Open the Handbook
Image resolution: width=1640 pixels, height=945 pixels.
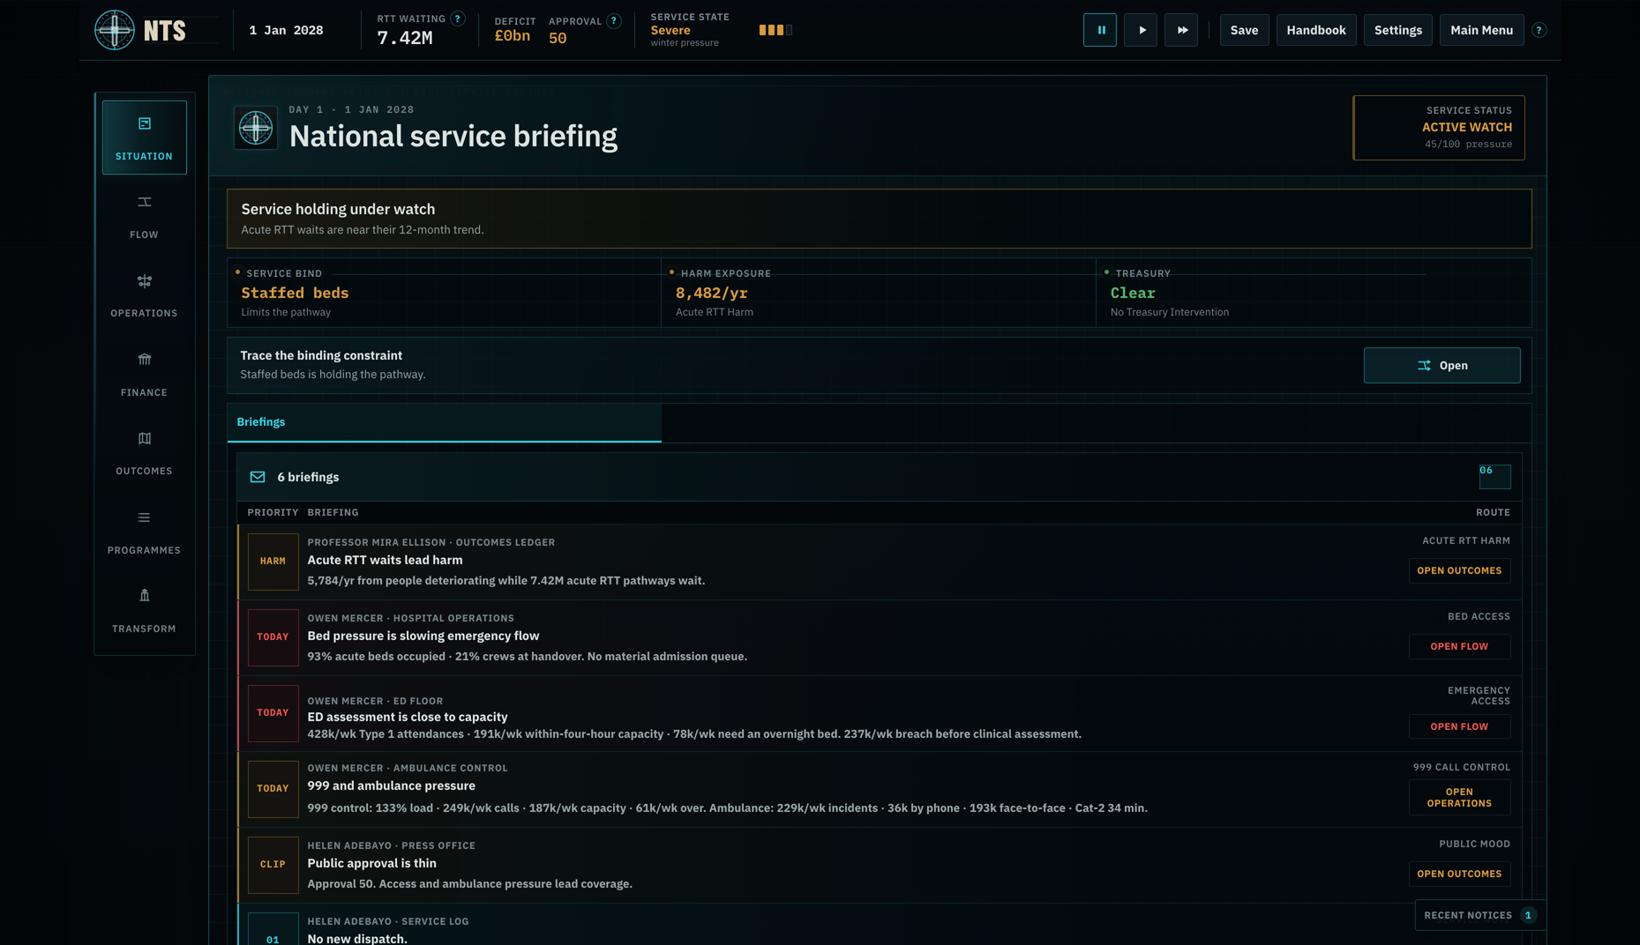tap(1316, 30)
